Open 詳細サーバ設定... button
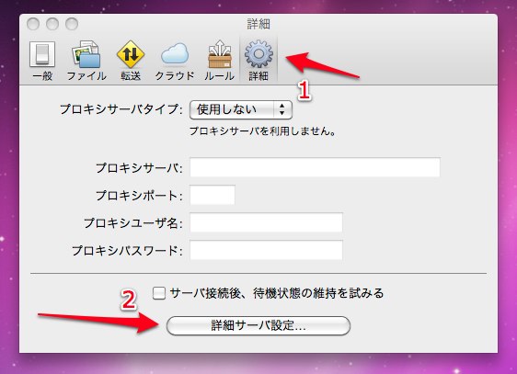517x374 pixels. (x=258, y=325)
